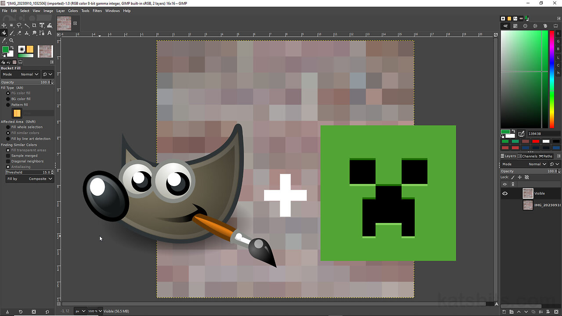The height and width of the screenshot is (316, 562).
Task: Choose Fill by line art detection
Action: (28, 138)
